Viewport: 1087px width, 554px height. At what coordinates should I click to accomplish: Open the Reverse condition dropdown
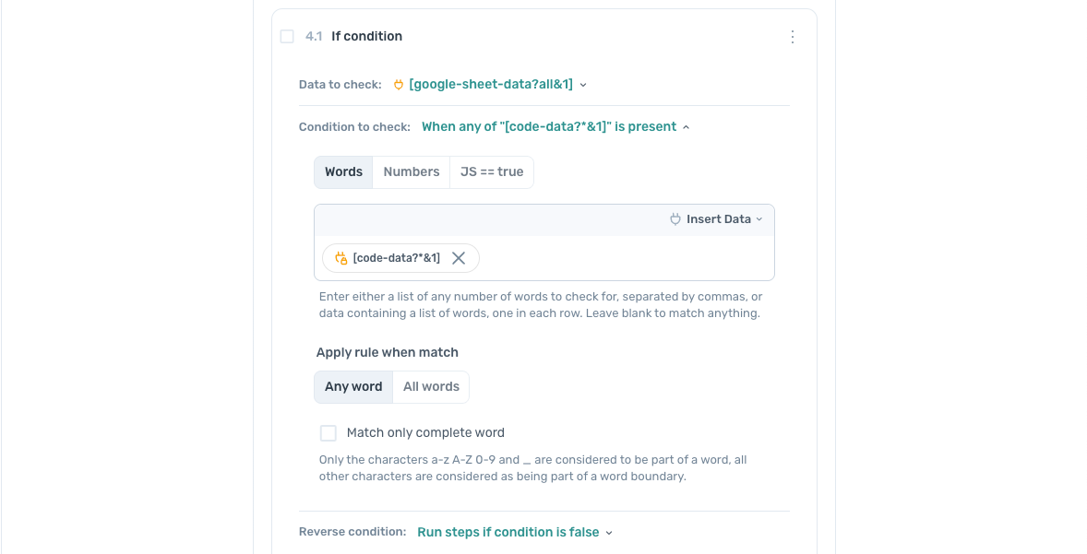click(515, 533)
